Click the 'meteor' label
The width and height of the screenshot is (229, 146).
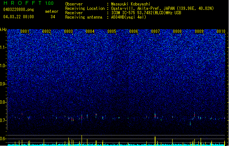[x=52, y=11]
